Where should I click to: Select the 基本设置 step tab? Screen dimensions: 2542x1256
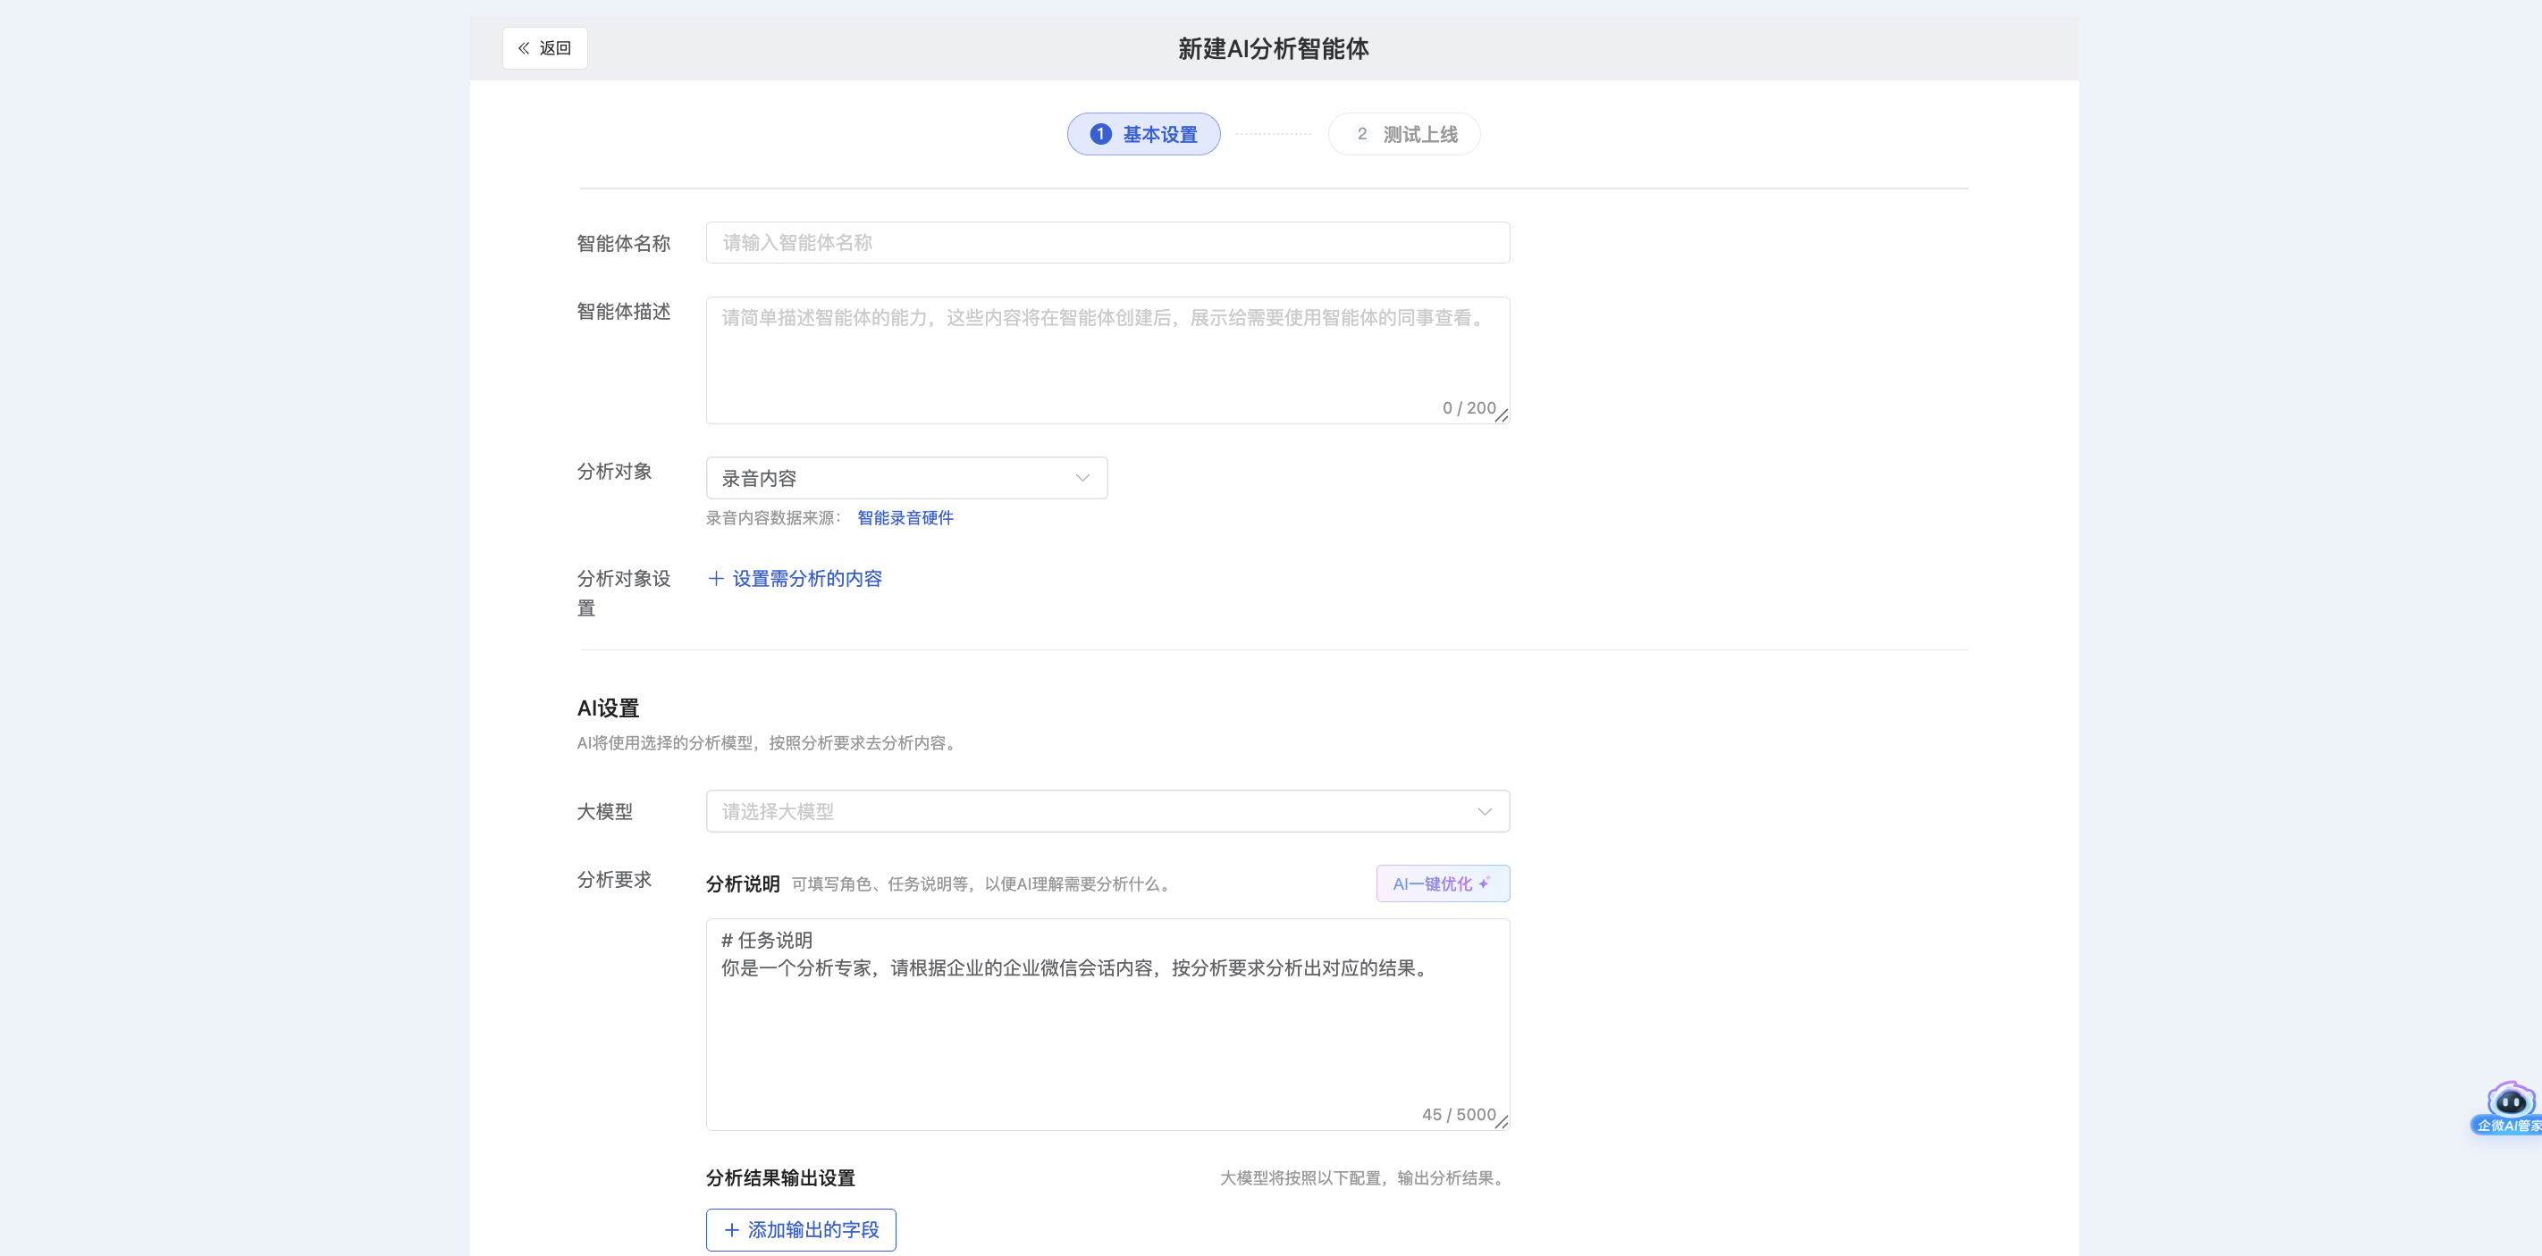point(1142,134)
